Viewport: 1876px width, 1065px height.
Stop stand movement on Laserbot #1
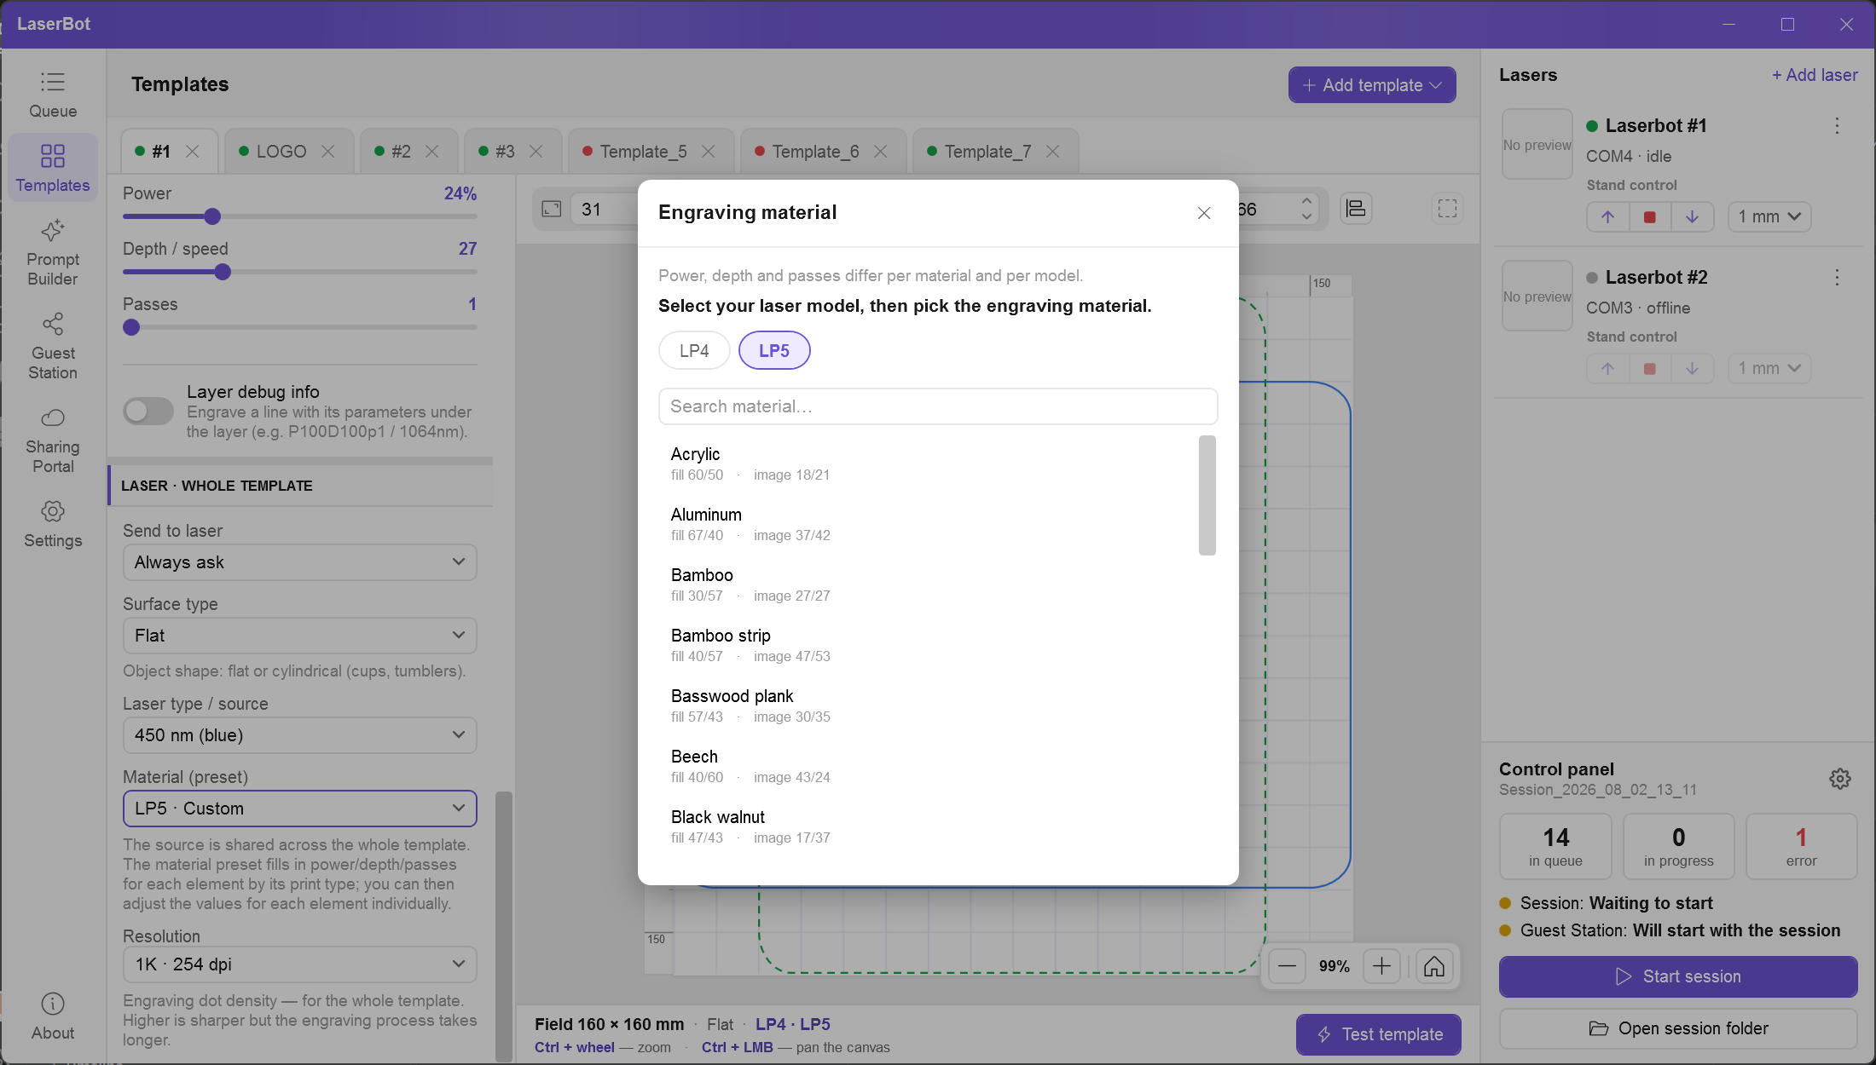click(x=1650, y=216)
